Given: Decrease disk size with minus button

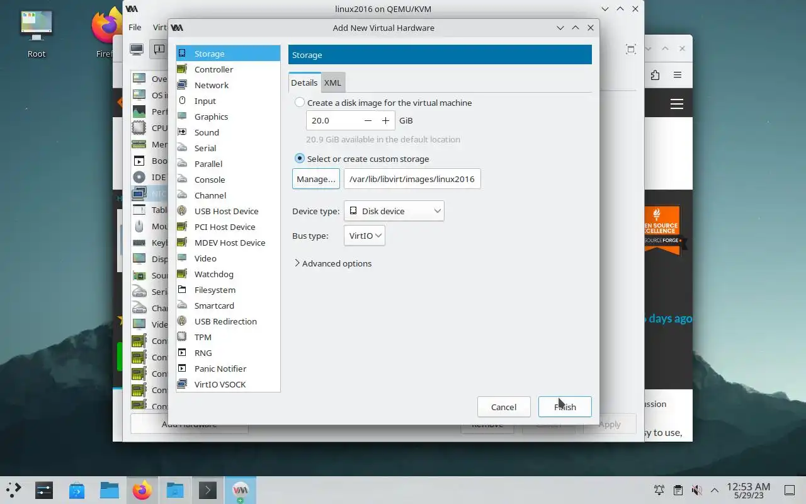Looking at the screenshot, I should coord(368,120).
